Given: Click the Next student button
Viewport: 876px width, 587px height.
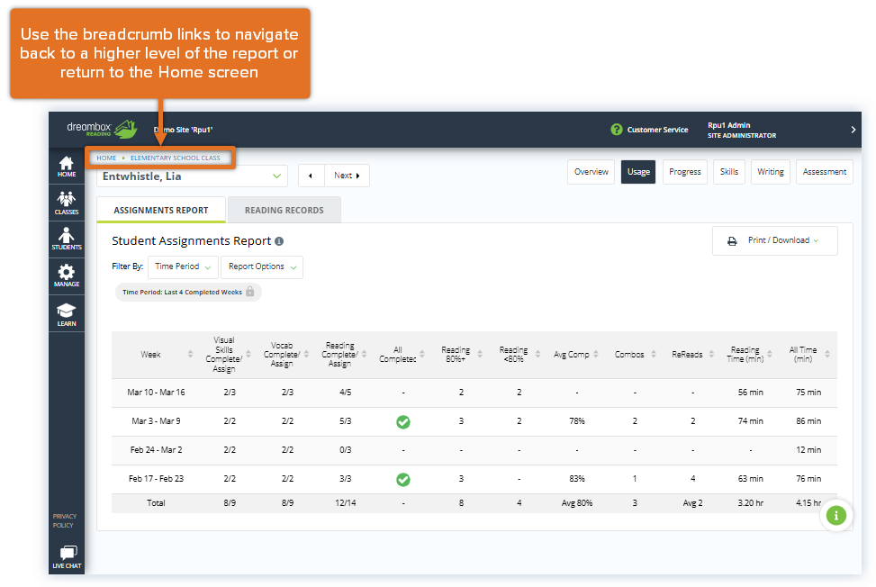Looking at the screenshot, I should click(347, 176).
